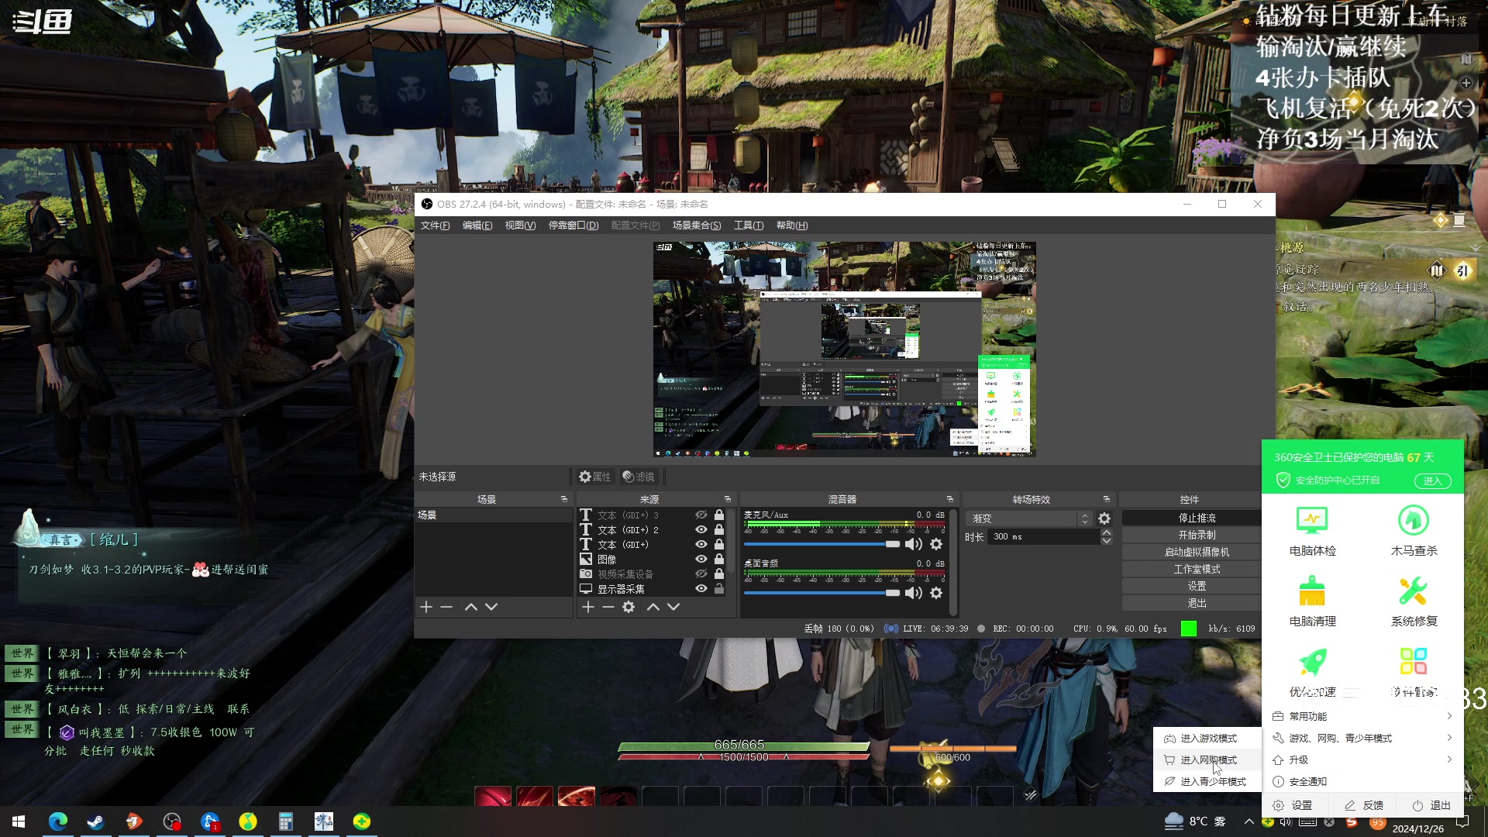Image resolution: width=1488 pixels, height=837 pixels.
Task: Adjust the 麦克风/Aux volume slider
Action: (x=821, y=544)
